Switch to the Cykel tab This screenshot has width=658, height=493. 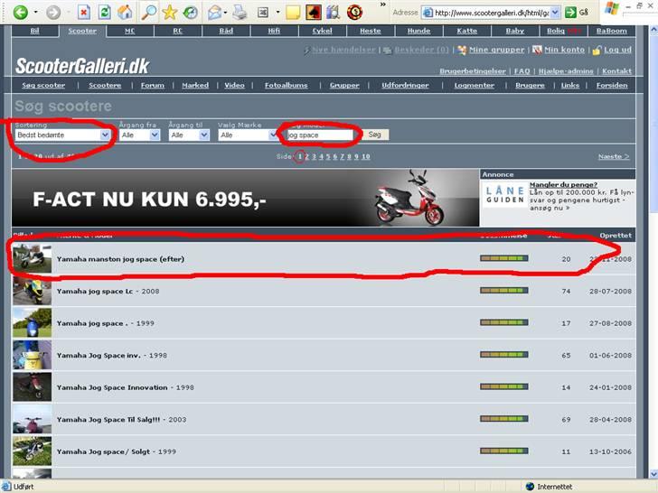tap(322, 31)
